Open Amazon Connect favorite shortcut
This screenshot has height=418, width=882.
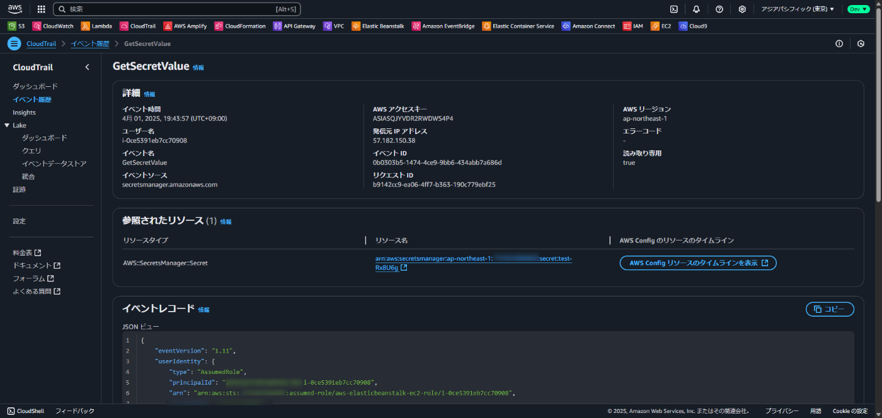[588, 26]
